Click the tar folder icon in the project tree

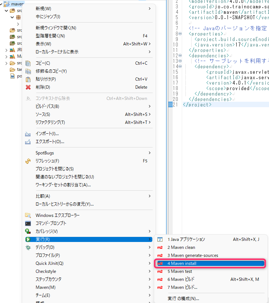[12, 69]
